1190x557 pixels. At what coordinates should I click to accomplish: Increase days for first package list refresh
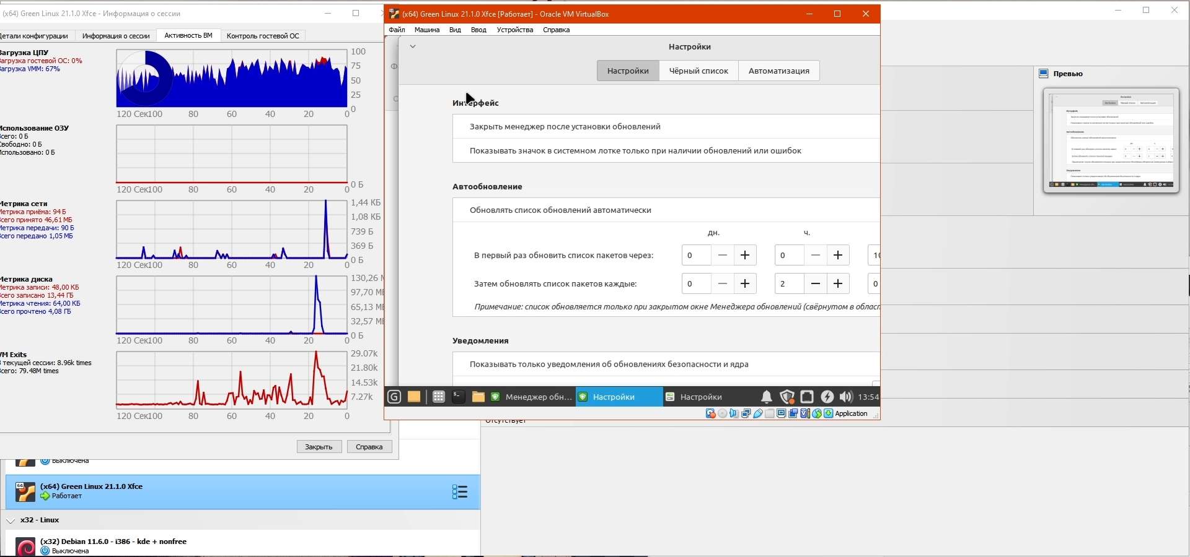coord(745,256)
